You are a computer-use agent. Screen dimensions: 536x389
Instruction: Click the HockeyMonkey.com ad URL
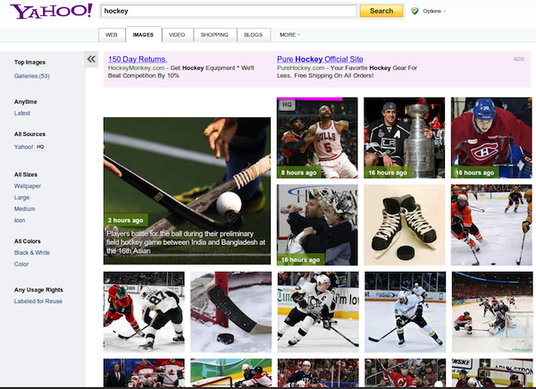pos(137,68)
